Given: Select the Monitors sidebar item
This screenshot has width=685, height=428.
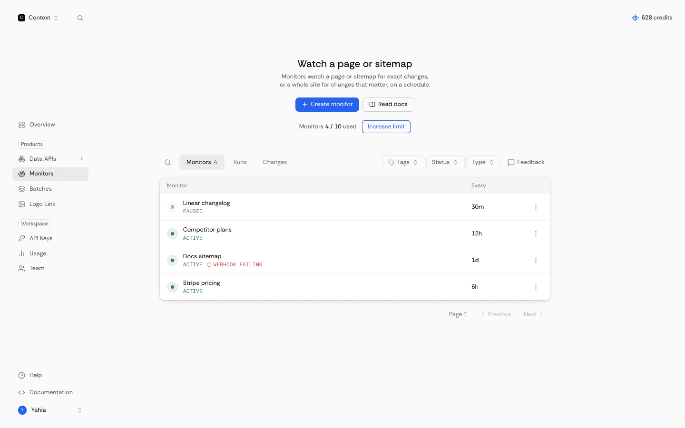Looking at the screenshot, I should [50, 174].
